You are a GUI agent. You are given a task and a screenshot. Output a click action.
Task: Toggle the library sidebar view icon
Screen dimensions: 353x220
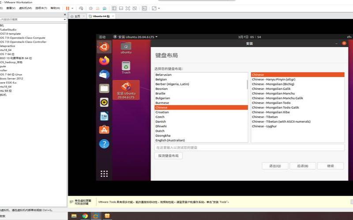114,8
